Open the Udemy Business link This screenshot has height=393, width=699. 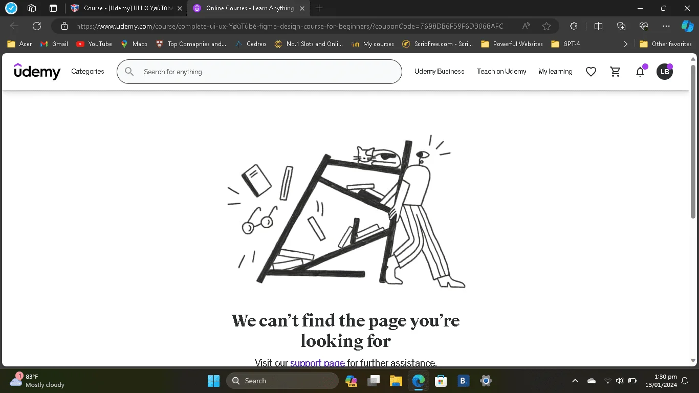pyautogui.click(x=440, y=72)
